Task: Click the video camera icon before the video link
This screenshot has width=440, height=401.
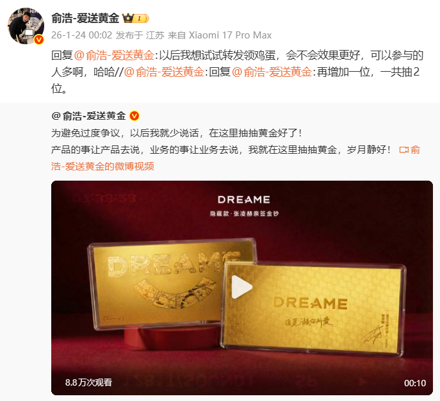Action: [403, 150]
